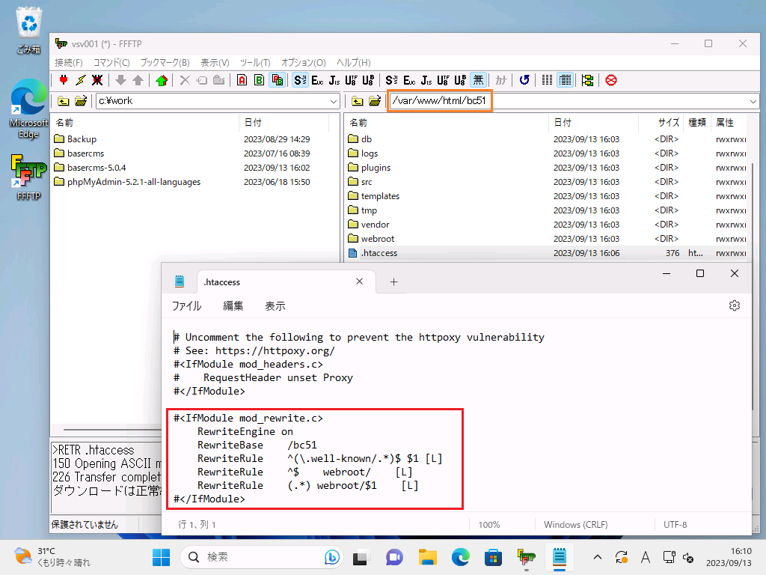This screenshot has width=766, height=575.
Task: Select the webroot folder in remote list
Action: coord(377,239)
